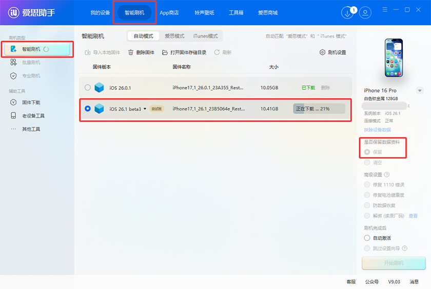Select the iOS 26.0.1 firmware radio button
Screen dimensions: 431x289
pyautogui.click(x=88, y=87)
